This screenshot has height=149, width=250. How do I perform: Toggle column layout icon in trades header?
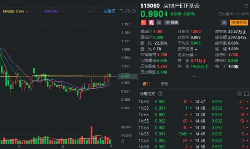click(246, 94)
